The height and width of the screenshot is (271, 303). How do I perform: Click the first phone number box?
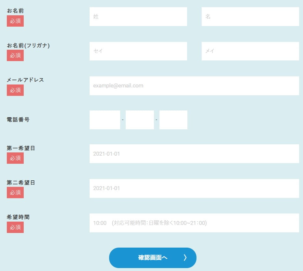click(x=105, y=120)
